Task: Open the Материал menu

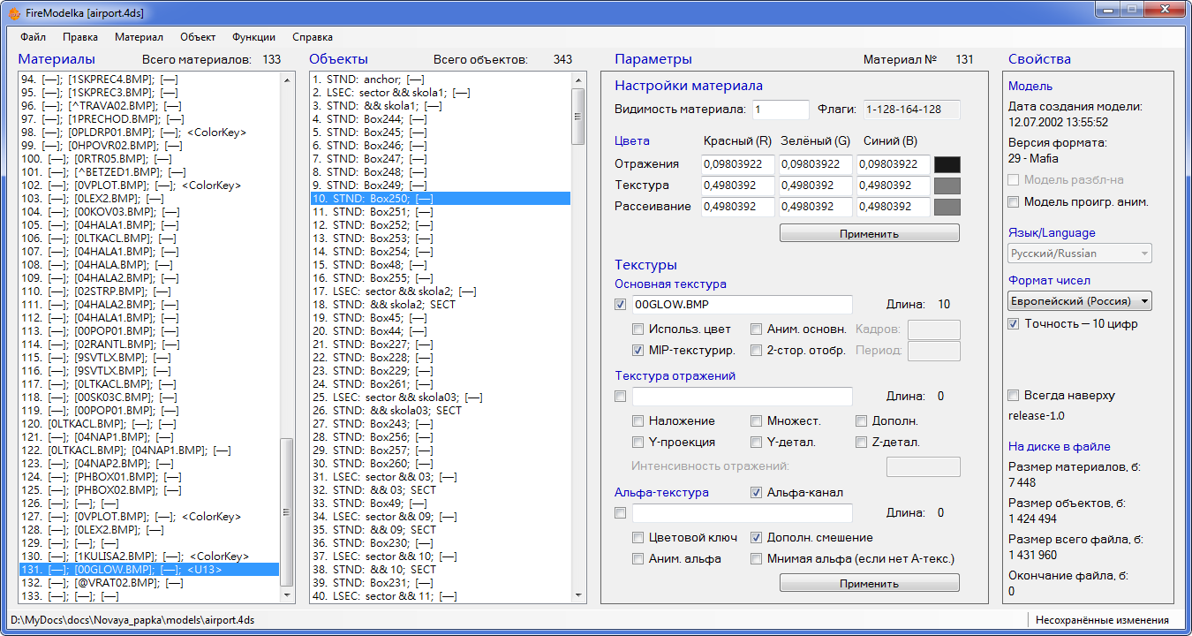Action: (x=139, y=37)
